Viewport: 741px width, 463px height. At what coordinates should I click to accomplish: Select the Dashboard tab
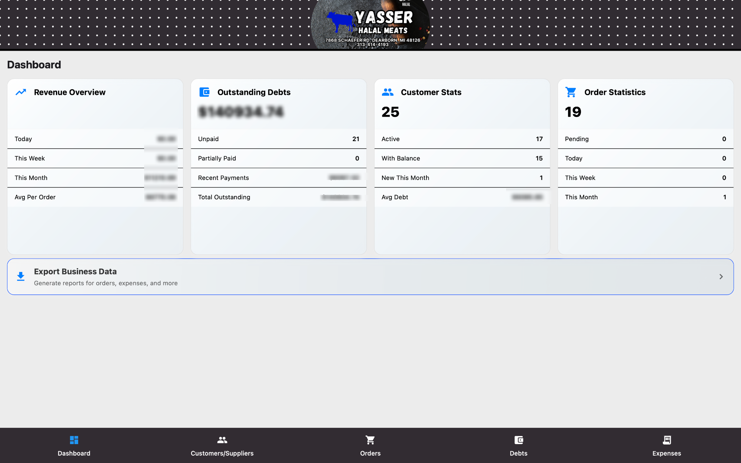[74, 445]
